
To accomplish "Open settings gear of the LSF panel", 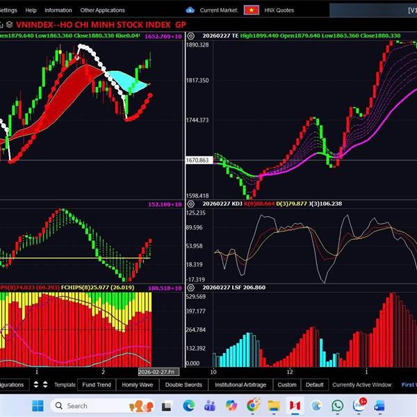I will 191,287.
